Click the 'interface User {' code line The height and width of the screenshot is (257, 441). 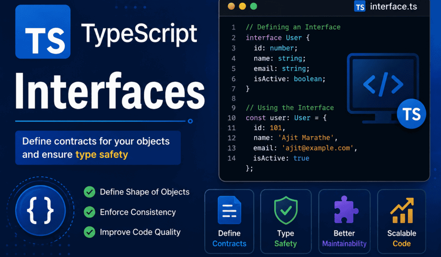point(277,38)
